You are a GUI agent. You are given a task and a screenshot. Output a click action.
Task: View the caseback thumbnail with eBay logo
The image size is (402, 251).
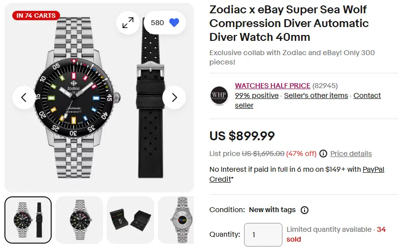coord(176,220)
